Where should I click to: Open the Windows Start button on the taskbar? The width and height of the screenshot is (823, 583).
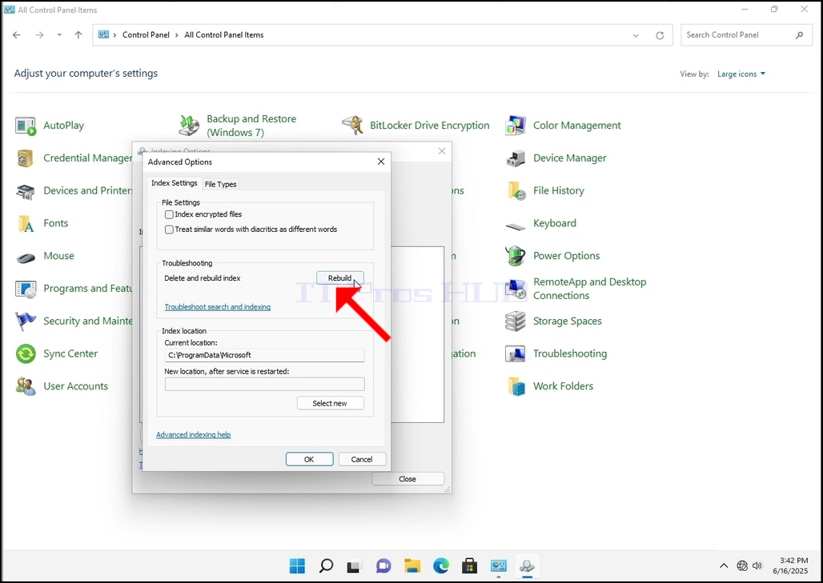coord(297,566)
